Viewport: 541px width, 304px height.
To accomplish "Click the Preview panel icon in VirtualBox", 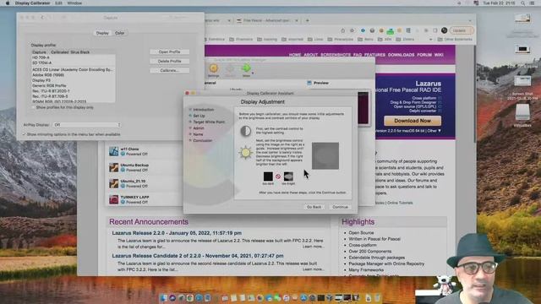I will click(x=309, y=83).
